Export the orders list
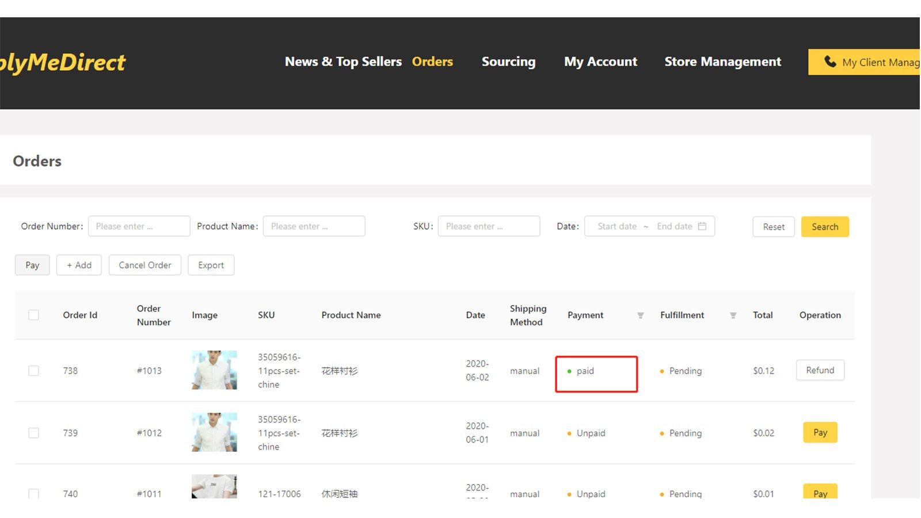Viewport: 921px width, 518px height. (x=211, y=265)
